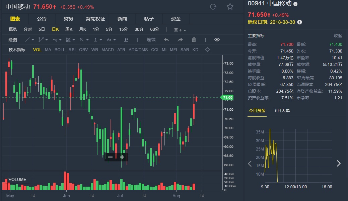Select the arrow annotation tool
This screenshot has height=201, width=348.
click(82, 40)
